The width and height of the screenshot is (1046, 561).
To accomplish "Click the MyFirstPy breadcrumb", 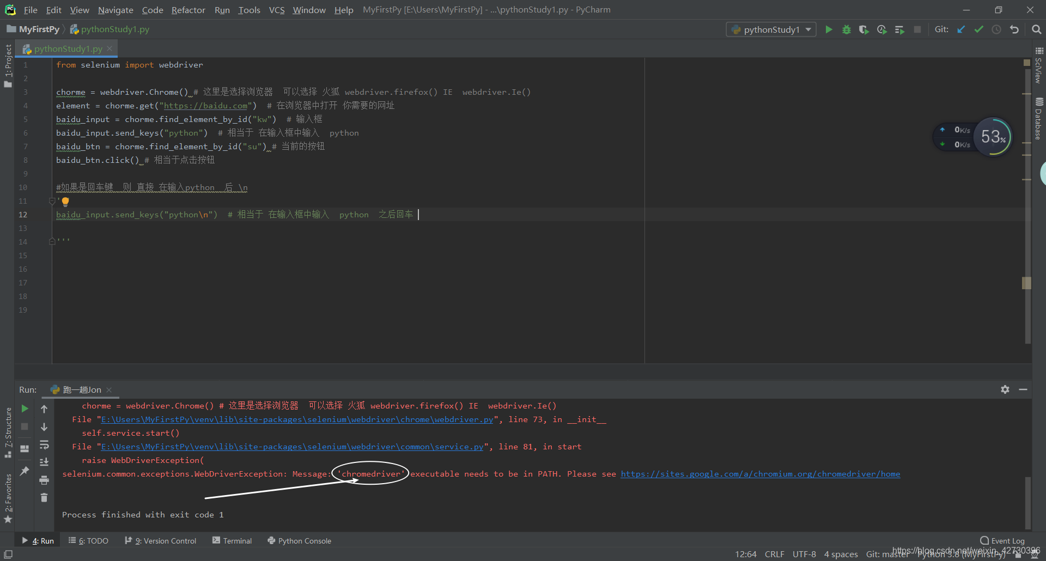I will point(33,29).
